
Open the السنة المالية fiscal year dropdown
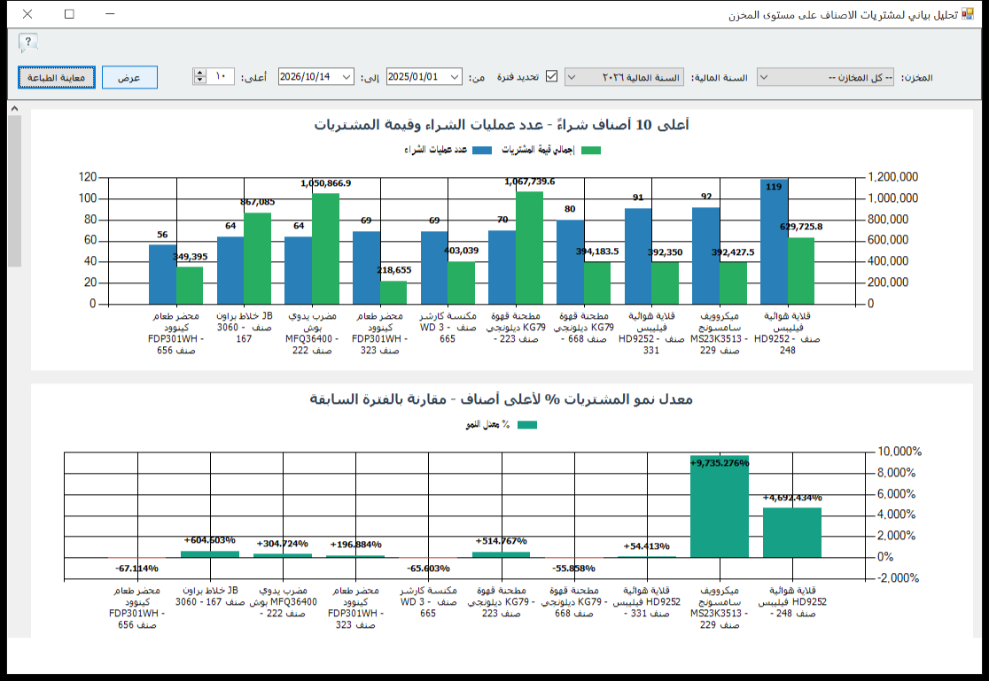(x=624, y=77)
